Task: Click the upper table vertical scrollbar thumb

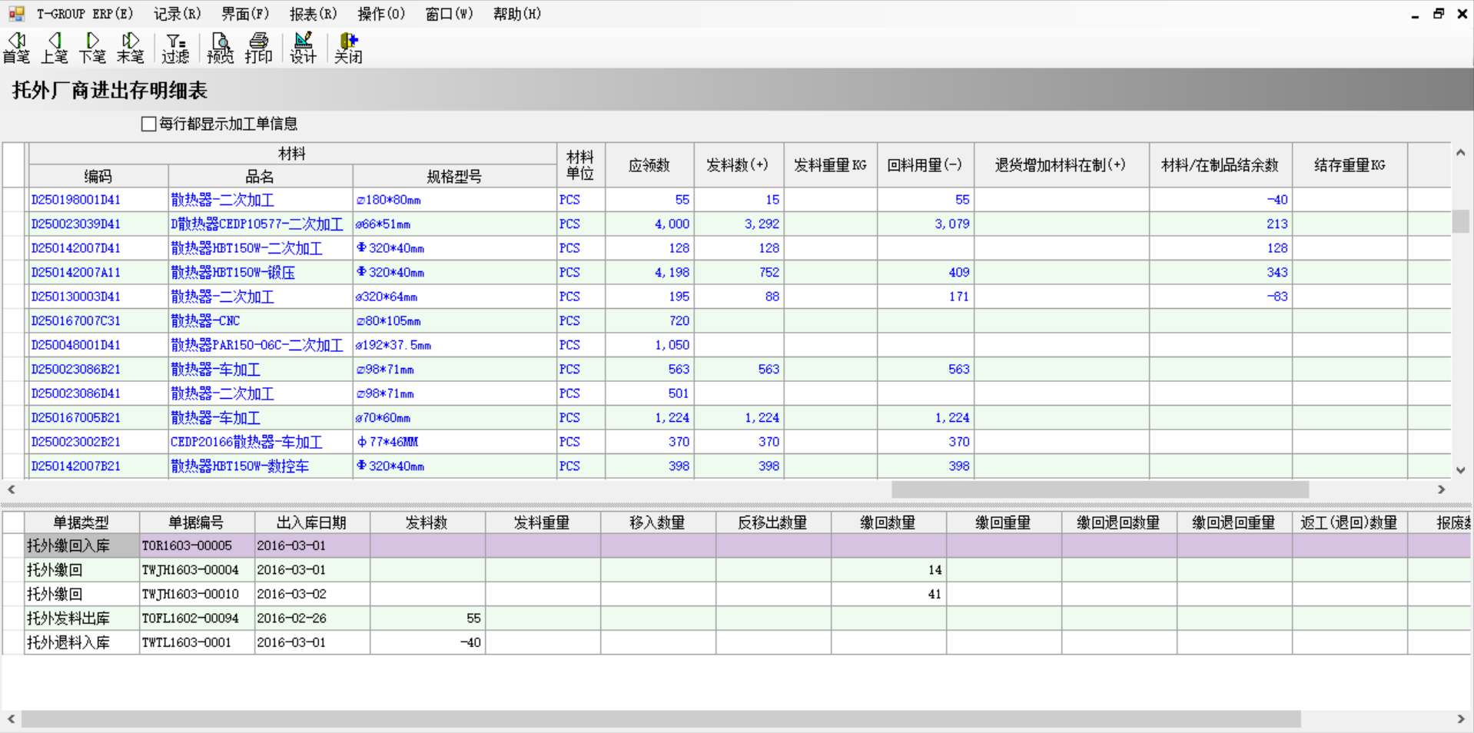Action: [x=1460, y=221]
